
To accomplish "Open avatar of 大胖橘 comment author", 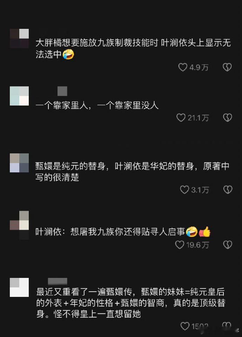I will [19, 38].
